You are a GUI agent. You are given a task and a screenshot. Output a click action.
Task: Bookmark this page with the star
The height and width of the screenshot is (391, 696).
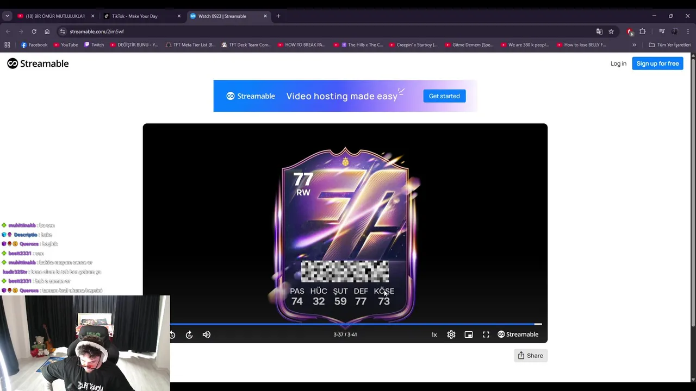[611, 31]
